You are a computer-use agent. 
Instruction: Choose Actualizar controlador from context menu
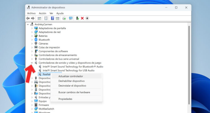coord(71,76)
